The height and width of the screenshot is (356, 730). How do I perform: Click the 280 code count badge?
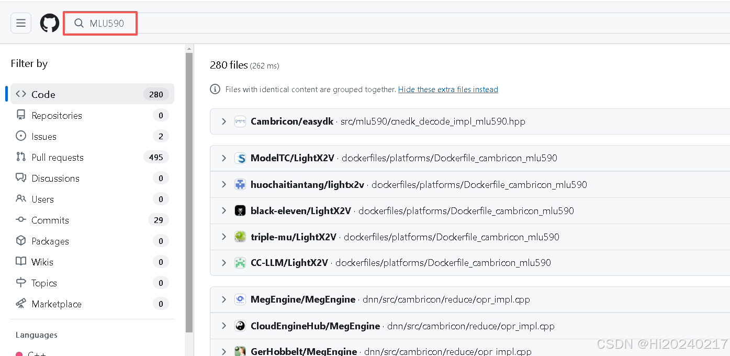click(156, 94)
